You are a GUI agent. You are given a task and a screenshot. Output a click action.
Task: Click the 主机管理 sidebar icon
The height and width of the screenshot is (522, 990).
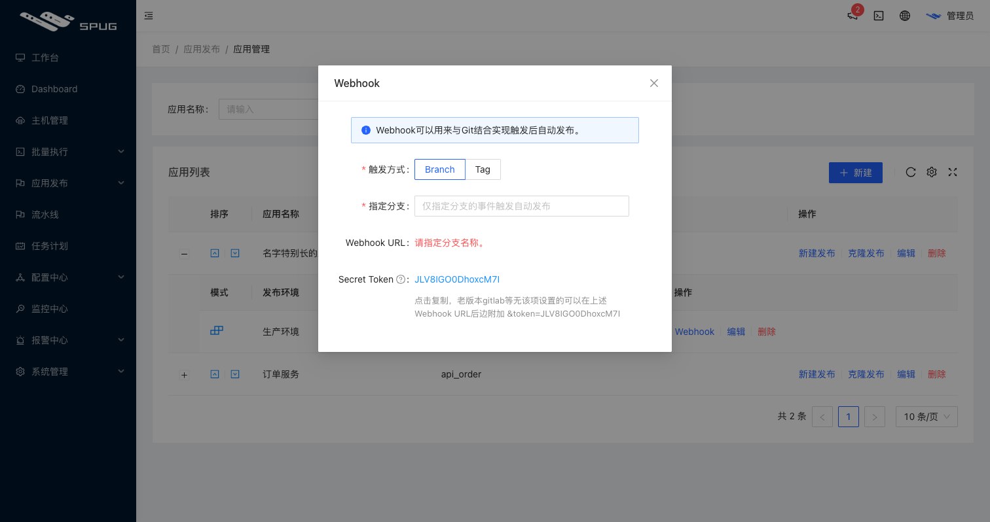(20, 120)
